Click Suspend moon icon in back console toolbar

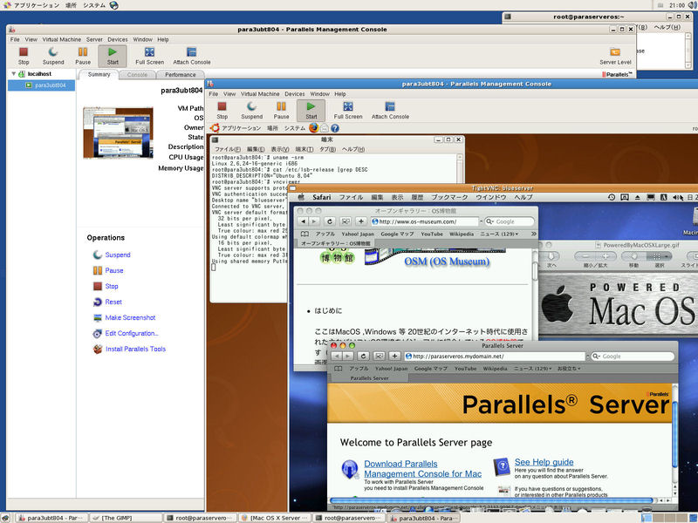click(x=53, y=52)
